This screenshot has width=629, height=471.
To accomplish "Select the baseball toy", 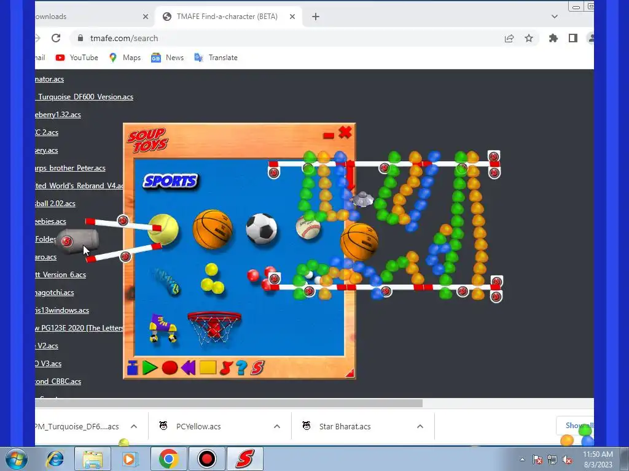I will click(x=308, y=228).
